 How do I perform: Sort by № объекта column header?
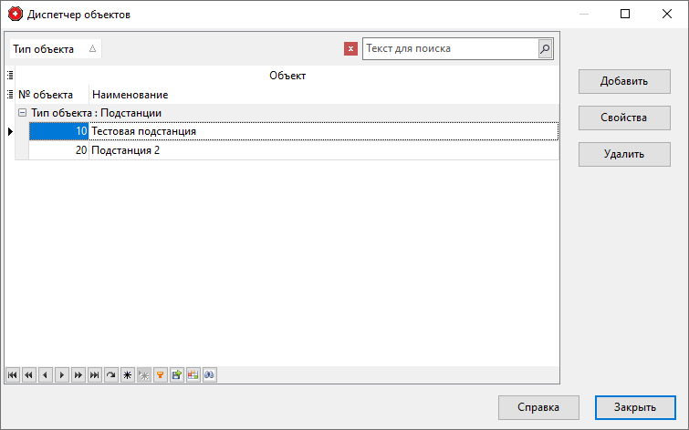point(52,95)
